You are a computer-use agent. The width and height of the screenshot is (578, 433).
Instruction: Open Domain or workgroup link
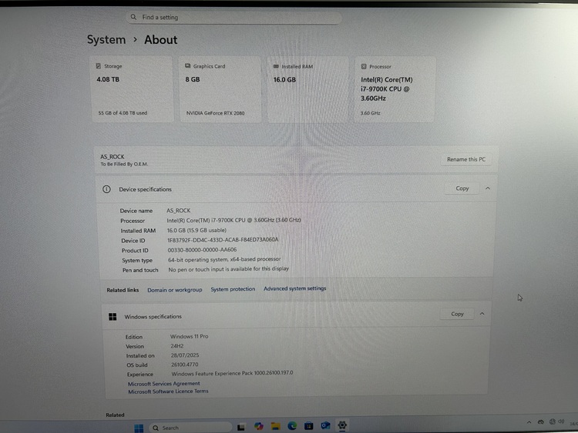175,290
